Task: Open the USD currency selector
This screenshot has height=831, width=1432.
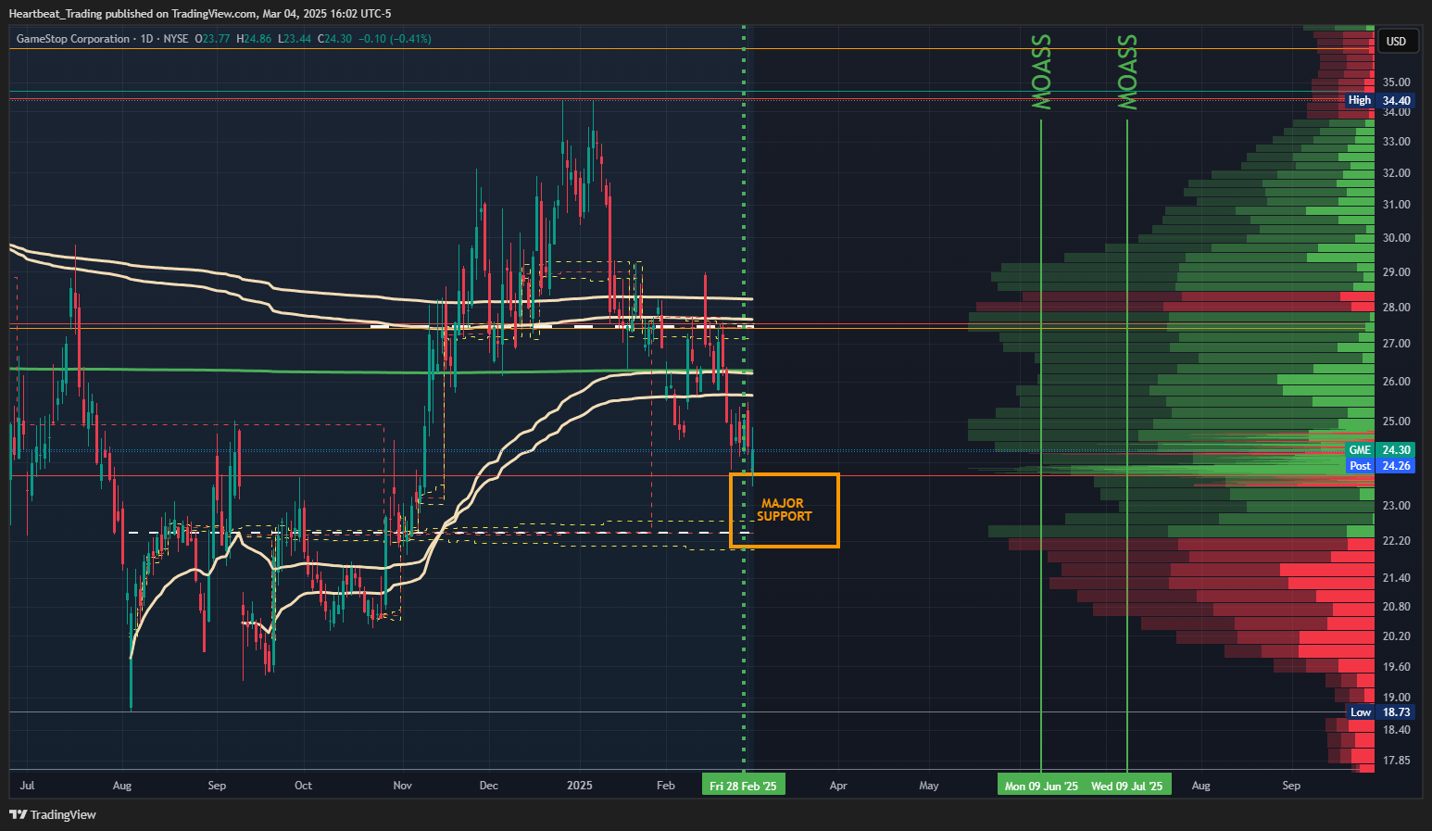Action: 1396,41
